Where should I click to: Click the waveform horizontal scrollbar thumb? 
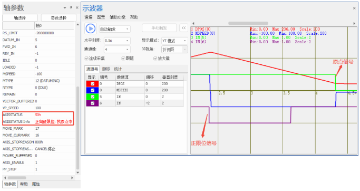248,23
